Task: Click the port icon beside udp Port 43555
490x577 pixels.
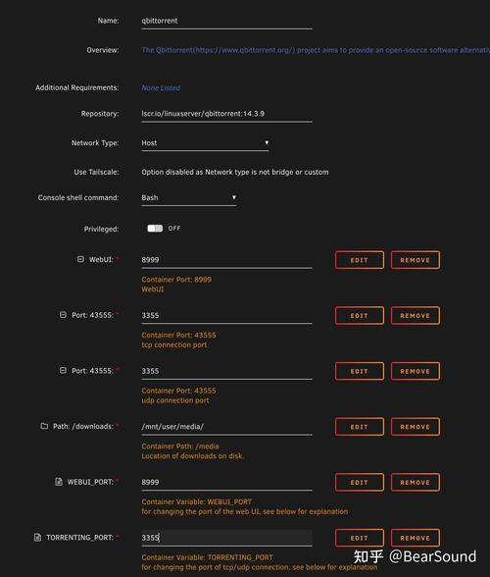Action: [x=64, y=371]
